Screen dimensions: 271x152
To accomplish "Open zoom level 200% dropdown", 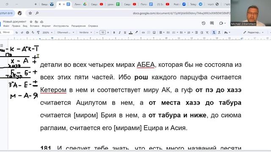I will click(x=47, y=33).
